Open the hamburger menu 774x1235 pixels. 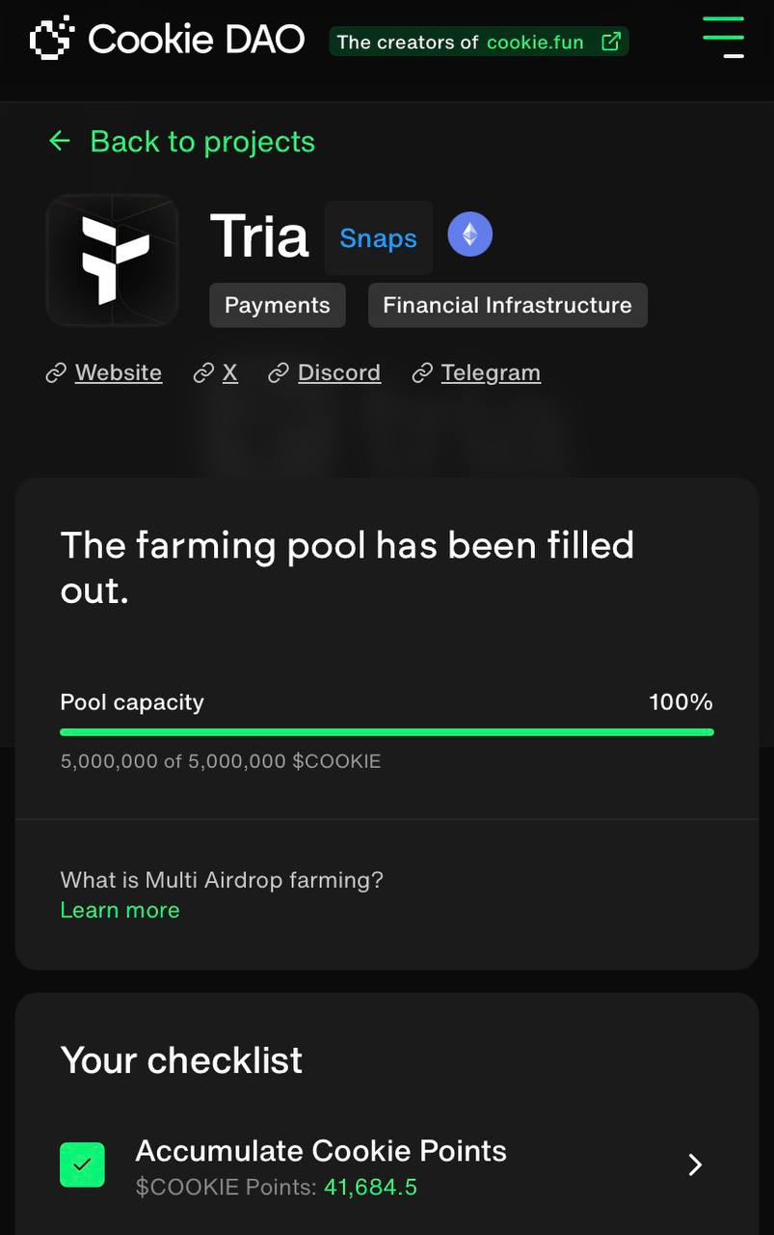[723, 38]
